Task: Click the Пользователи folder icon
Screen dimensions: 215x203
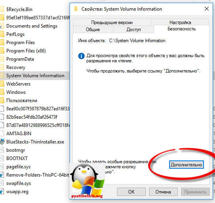Action: pos(2,101)
